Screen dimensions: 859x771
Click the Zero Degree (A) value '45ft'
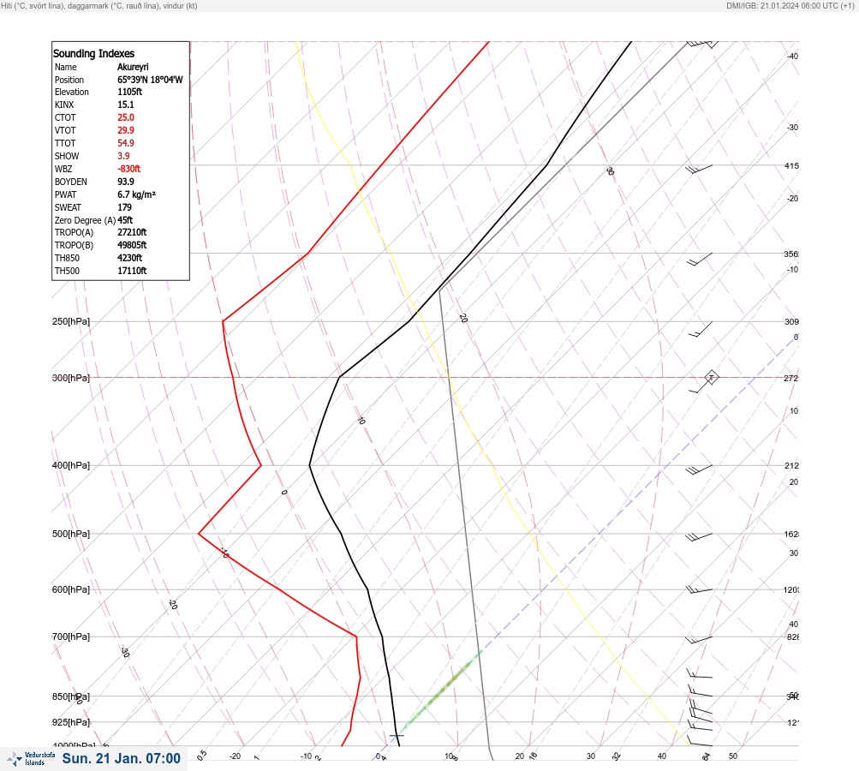pos(125,220)
